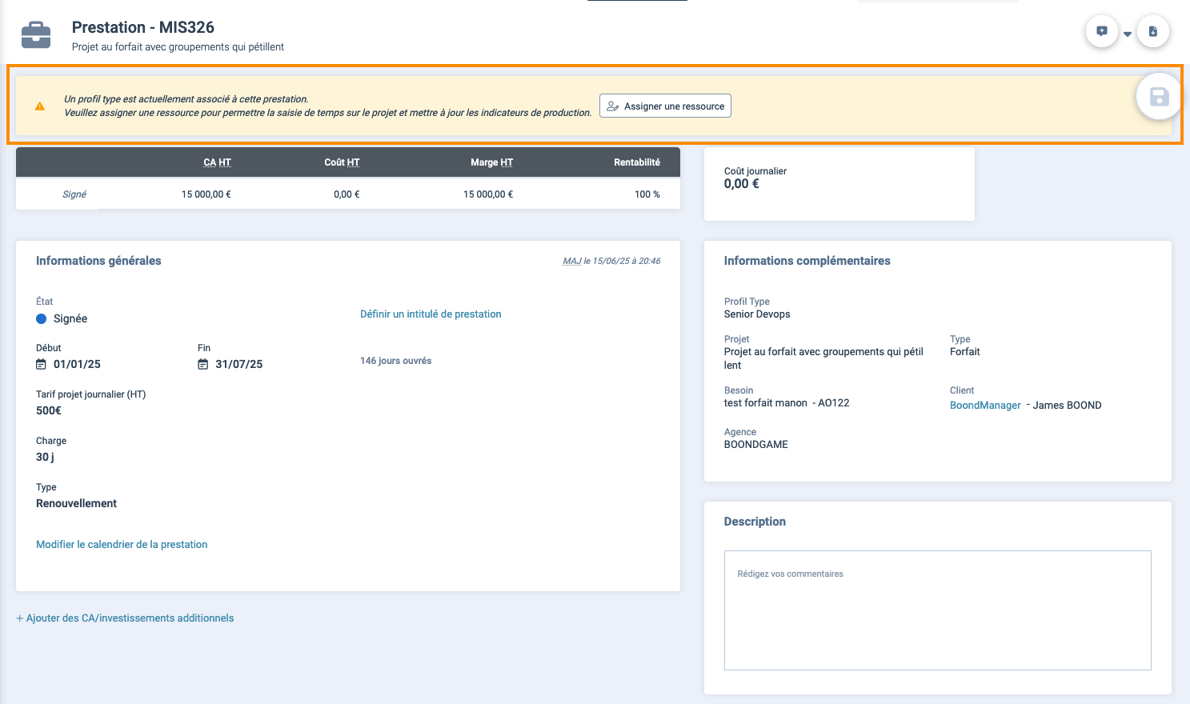The image size is (1190, 704).
Task: Click the add comment speech bubble icon
Action: point(1101,32)
